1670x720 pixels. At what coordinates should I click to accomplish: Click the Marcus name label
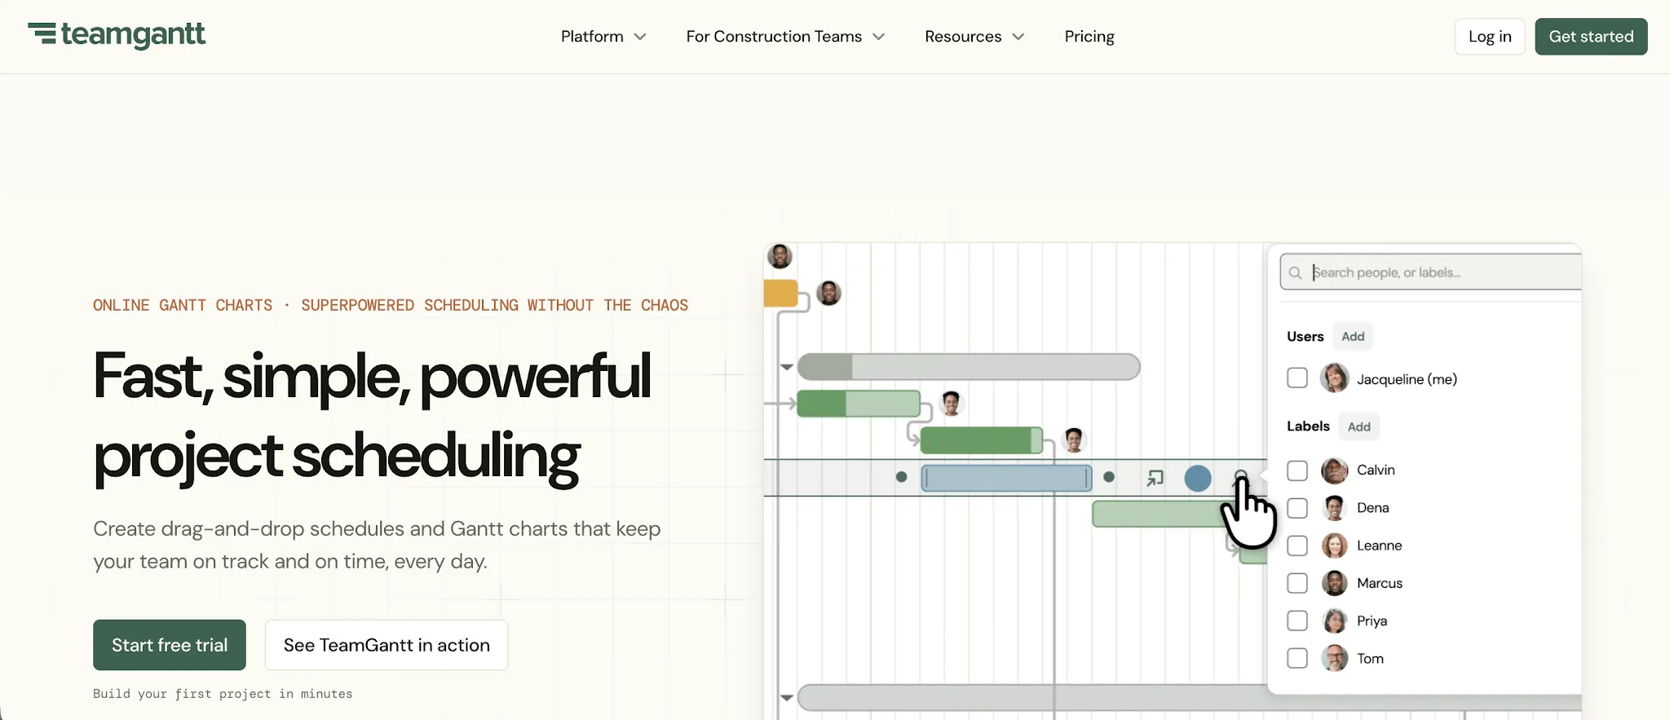coord(1380,583)
